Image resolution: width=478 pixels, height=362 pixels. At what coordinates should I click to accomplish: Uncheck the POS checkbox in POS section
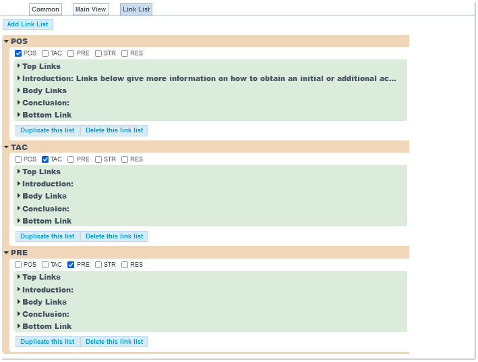click(x=19, y=53)
